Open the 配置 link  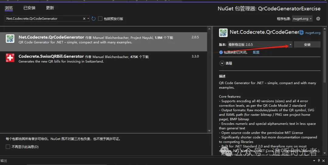tap(256, 52)
